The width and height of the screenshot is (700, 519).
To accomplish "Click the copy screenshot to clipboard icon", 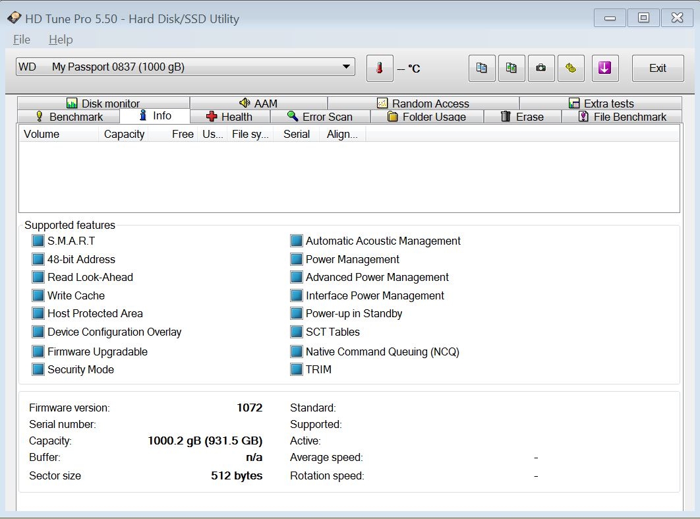I will (x=511, y=69).
